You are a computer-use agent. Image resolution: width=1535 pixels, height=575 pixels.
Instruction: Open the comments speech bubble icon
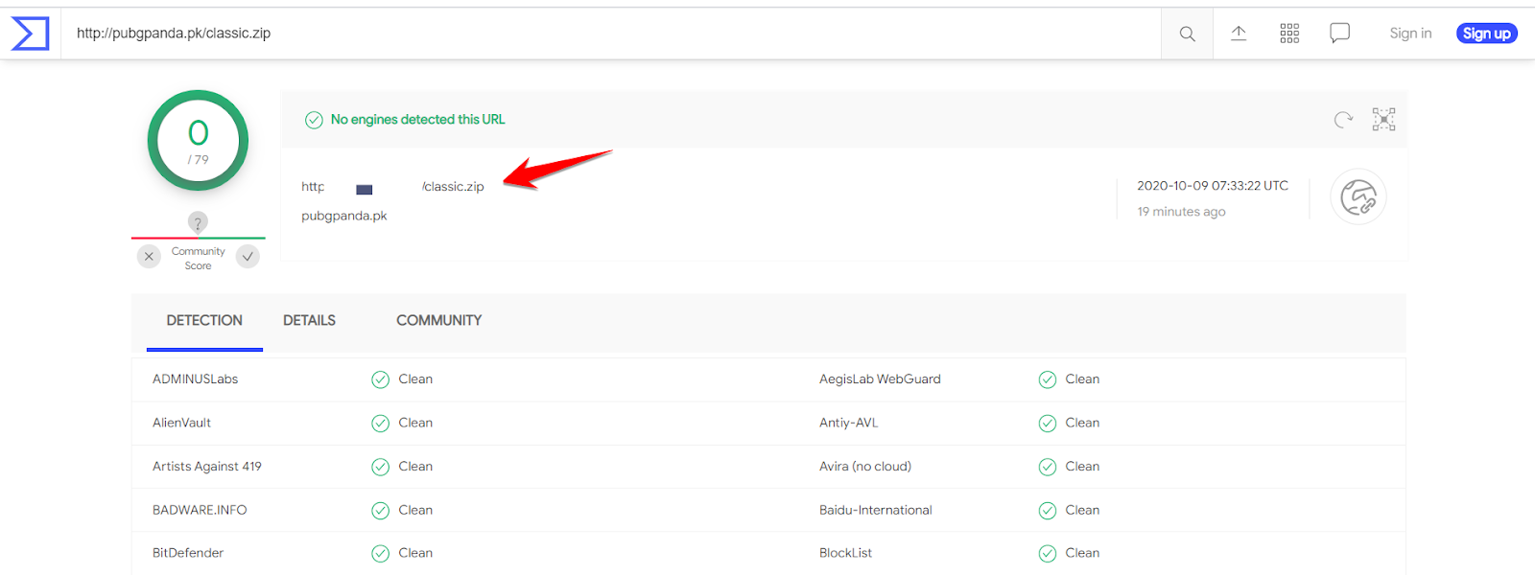(x=1340, y=34)
